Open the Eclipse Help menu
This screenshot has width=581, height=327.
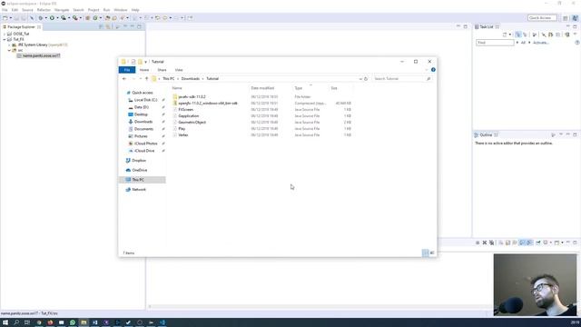[x=135, y=10]
